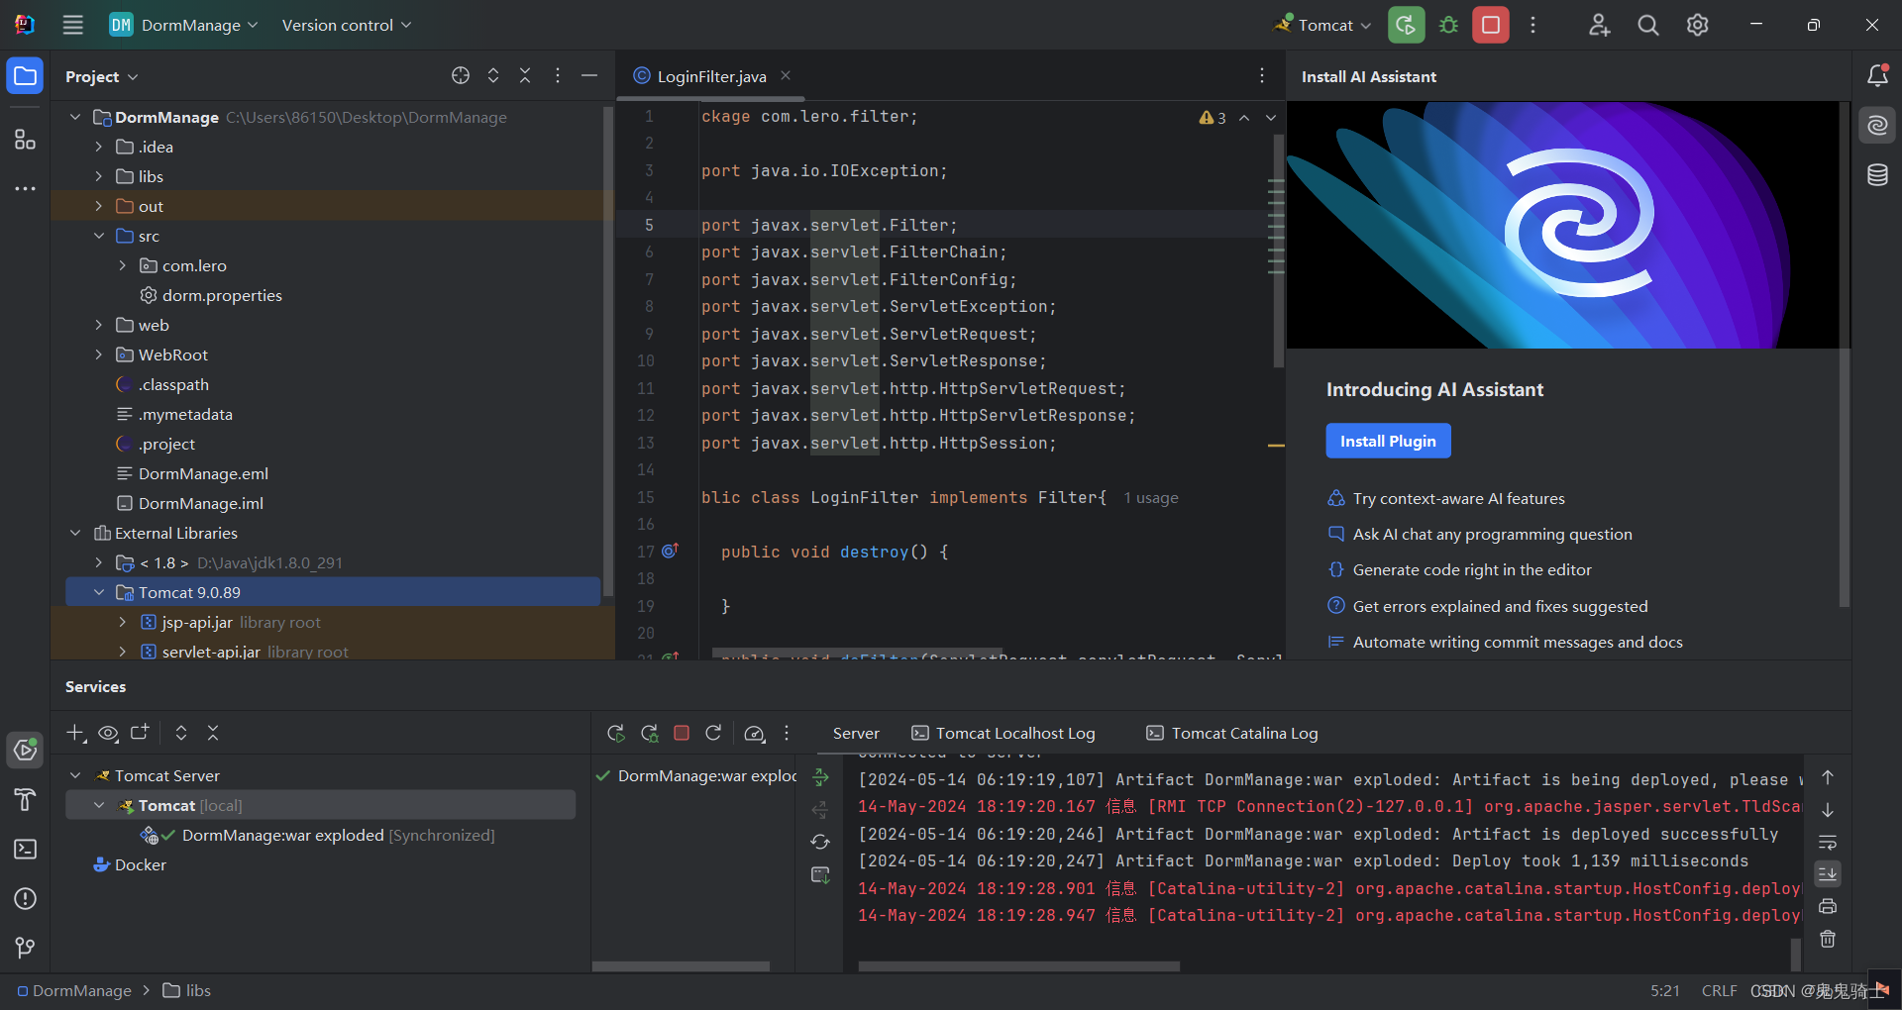This screenshot has width=1902, height=1010.
Task: Click the console horizontal scrollbar
Action: point(1018,965)
